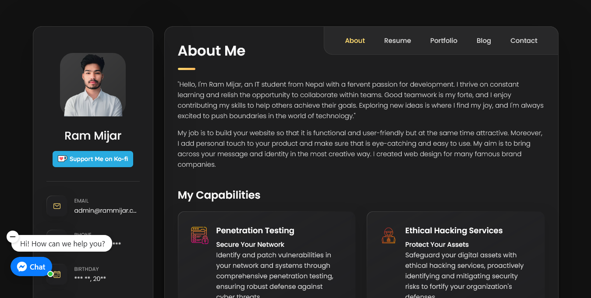Screen dimensions: 591x298
Task: Click the Ram Mijar name heading
Action: pyautogui.click(x=93, y=136)
